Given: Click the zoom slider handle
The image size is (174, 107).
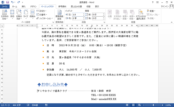Looking at the screenshot, I should 153,105.
